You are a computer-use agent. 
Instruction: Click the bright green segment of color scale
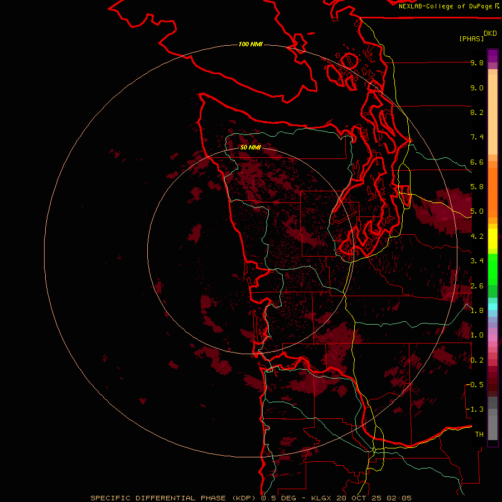tap(493, 269)
